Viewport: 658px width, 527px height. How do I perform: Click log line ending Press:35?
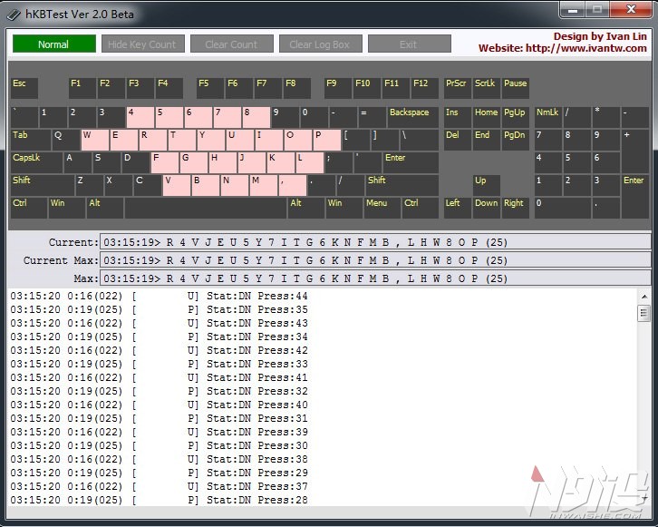[159, 309]
